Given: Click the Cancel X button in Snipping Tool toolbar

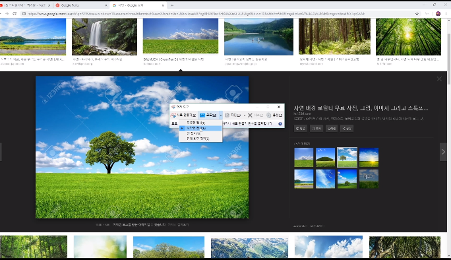Looking at the screenshot, I should click(256, 115).
